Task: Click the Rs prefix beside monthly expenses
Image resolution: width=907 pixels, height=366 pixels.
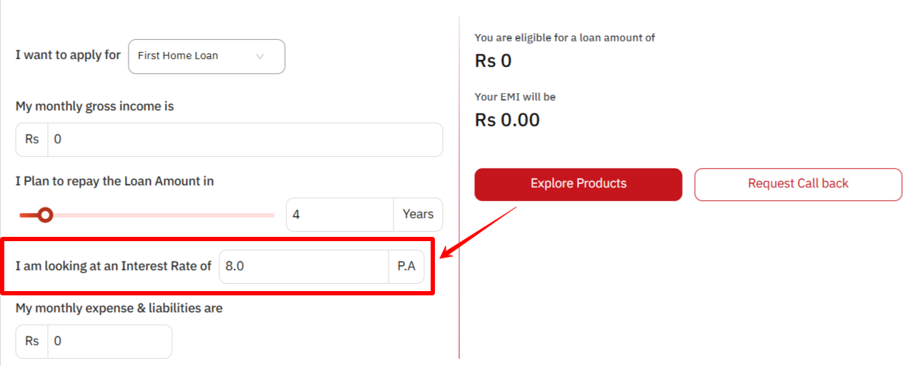Action: (32, 342)
